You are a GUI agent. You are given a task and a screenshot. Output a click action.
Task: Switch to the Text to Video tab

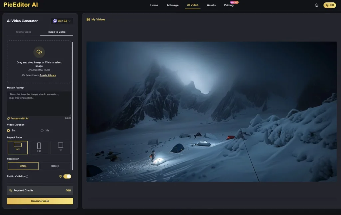pos(23,32)
